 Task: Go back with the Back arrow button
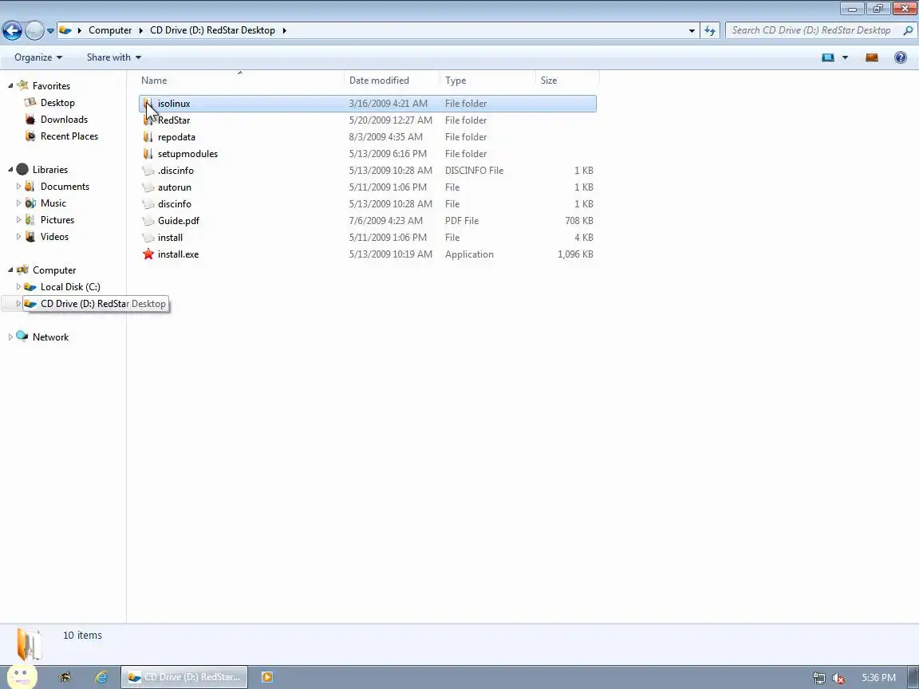12,30
